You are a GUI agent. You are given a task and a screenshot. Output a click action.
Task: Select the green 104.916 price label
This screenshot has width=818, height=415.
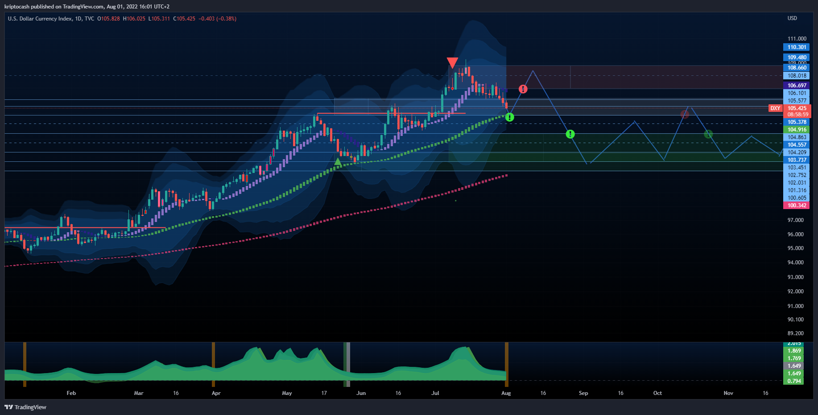[x=797, y=130]
